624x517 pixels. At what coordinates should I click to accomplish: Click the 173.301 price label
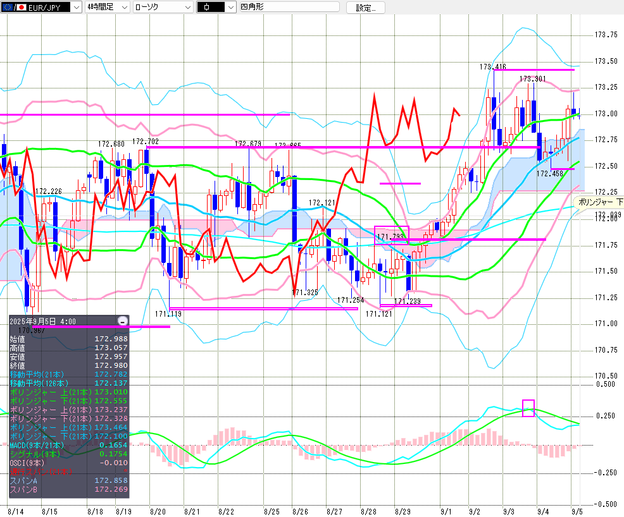click(x=532, y=78)
